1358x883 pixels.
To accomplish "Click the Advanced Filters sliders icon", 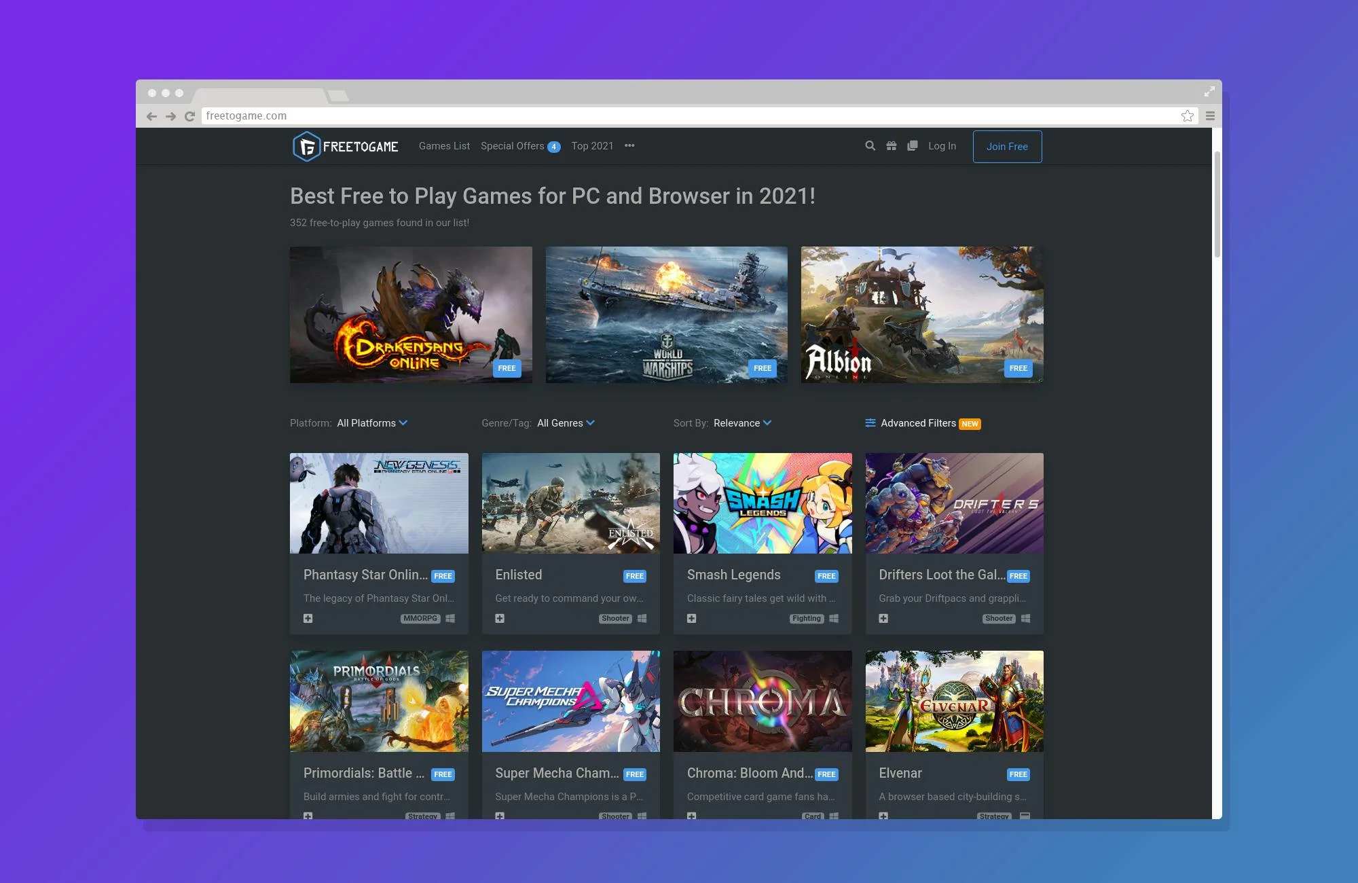I will (x=870, y=423).
